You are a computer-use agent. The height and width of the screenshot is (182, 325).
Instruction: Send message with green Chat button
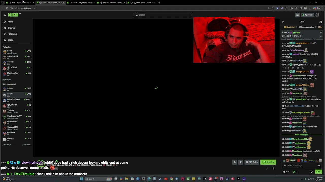318,172
